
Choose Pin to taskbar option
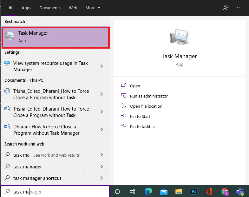point(142,126)
